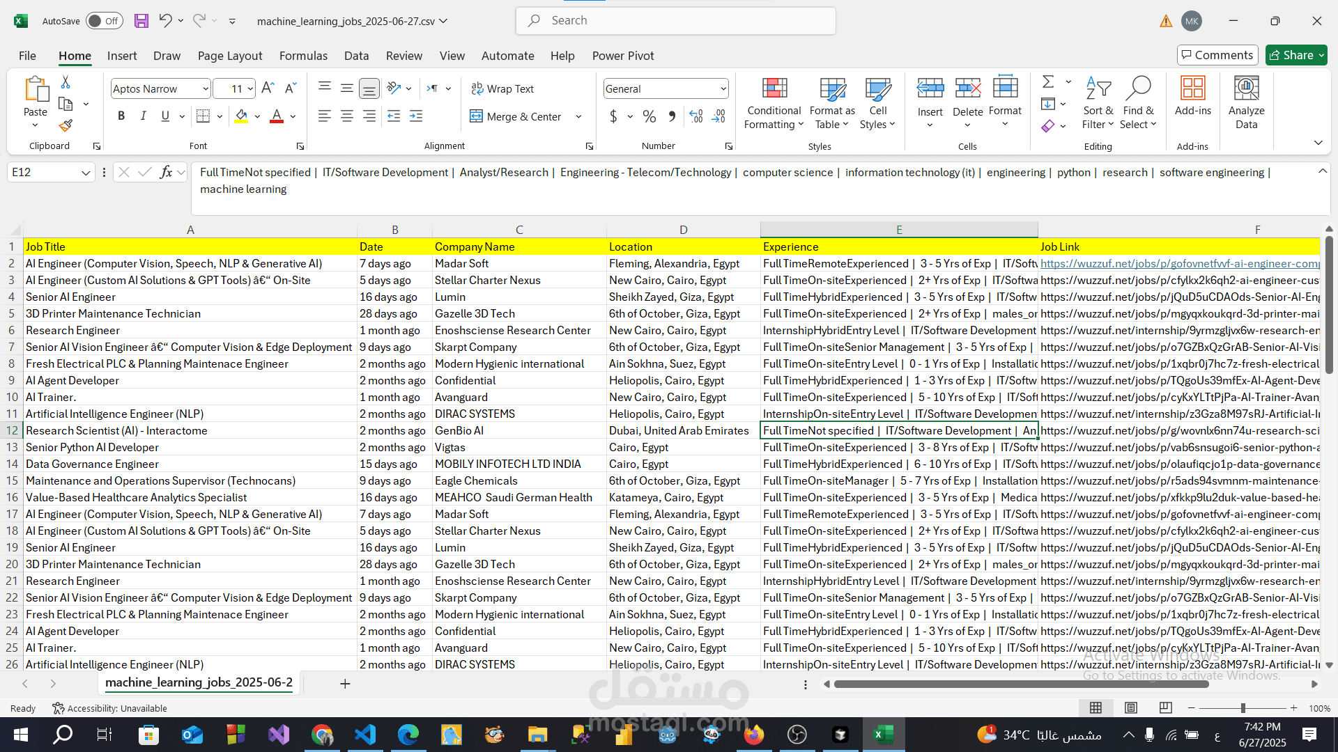Click the Align Right icon

click(369, 116)
